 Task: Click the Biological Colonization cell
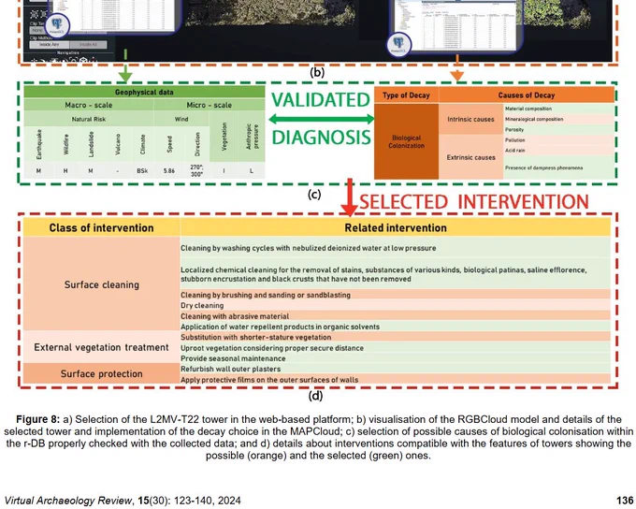[x=406, y=141]
